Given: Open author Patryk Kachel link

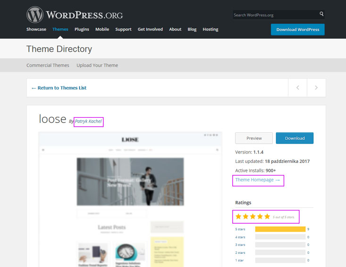Looking at the screenshot, I should (88, 121).
